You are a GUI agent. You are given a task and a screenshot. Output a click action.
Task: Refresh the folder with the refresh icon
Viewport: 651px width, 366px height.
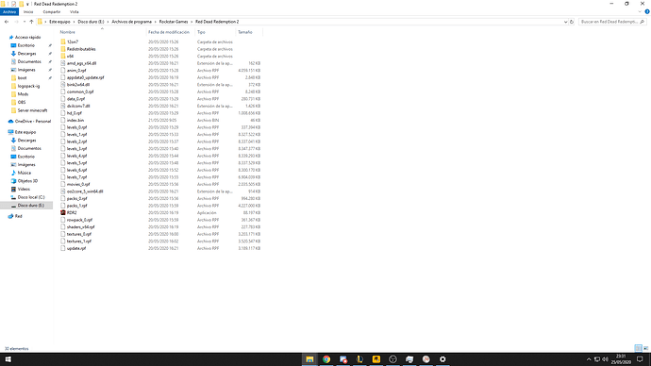pyautogui.click(x=572, y=22)
